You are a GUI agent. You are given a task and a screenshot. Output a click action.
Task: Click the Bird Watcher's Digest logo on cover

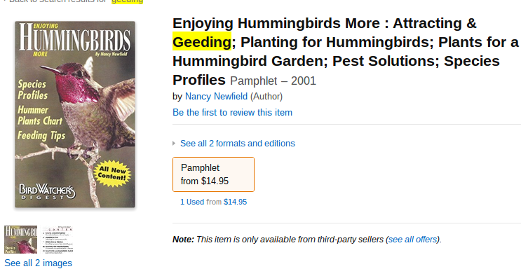47,192
